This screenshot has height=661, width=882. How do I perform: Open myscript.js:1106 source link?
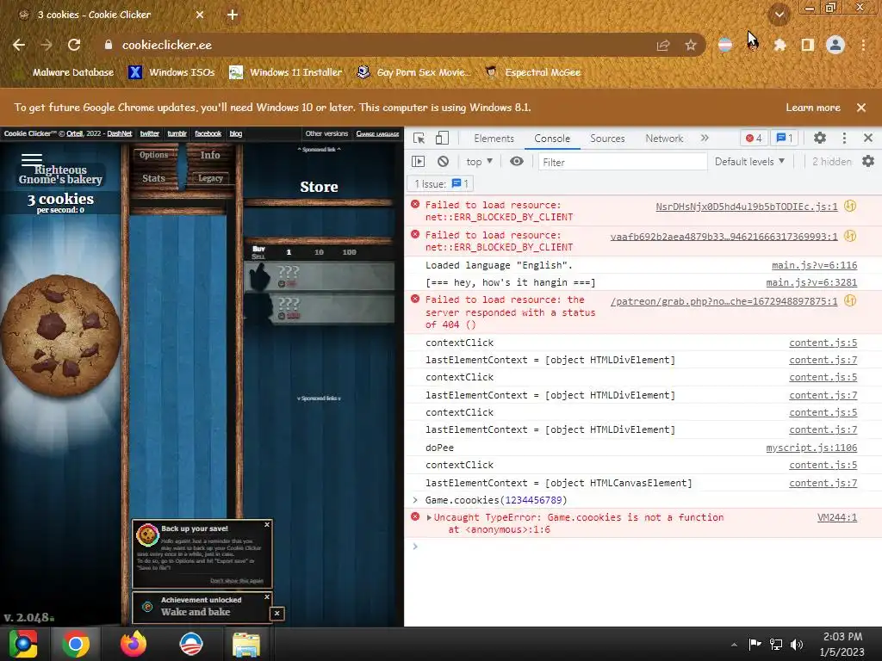811,448
